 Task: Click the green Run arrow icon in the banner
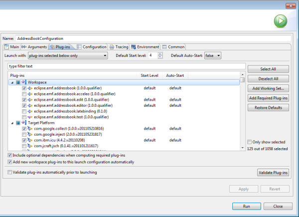(281, 21)
